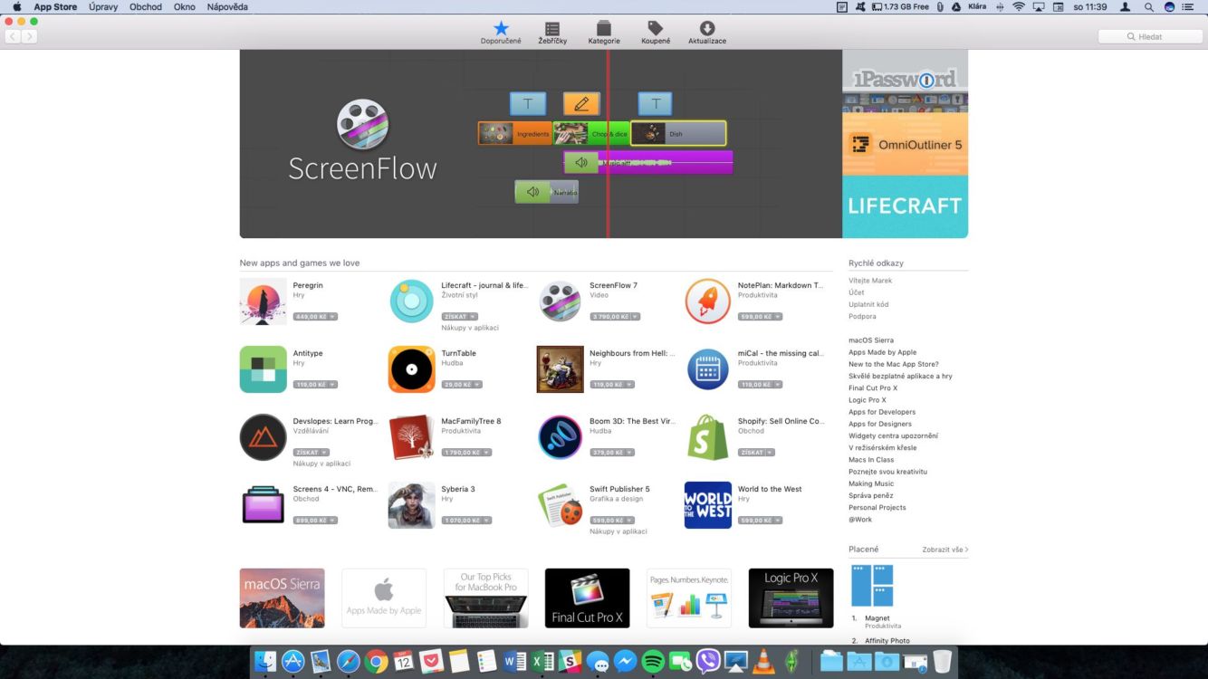Viewport: 1208px width, 679px height.
Task: Show the Koupené purchased apps
Action: pyautogui.click(x=656, y=33)
